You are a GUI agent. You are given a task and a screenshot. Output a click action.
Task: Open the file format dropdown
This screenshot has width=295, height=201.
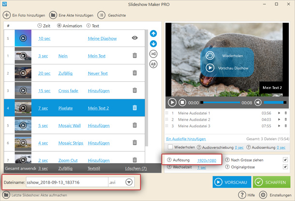coord(129,182)
